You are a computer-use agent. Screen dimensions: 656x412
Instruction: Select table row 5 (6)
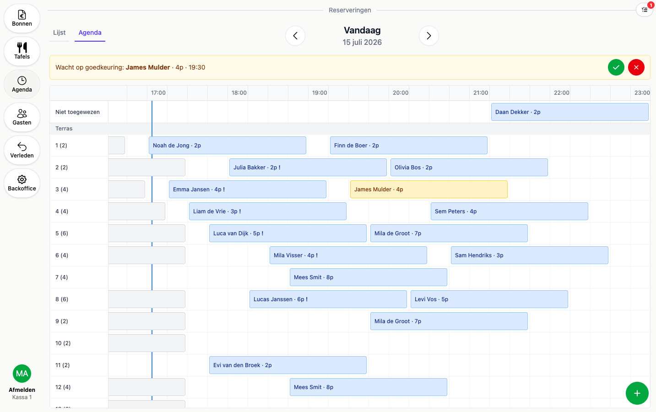pyautogui.click(x=62, y=233)
